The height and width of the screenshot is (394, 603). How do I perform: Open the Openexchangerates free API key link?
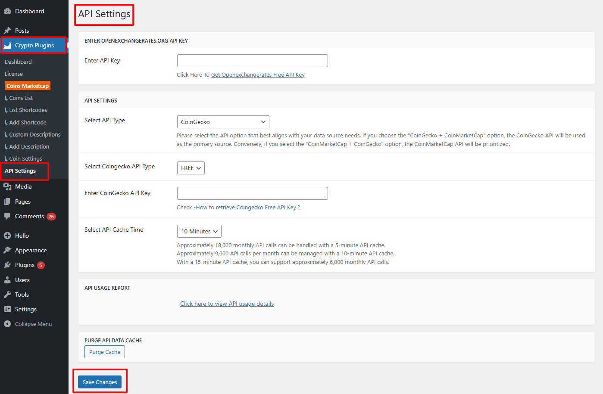click(258, 74)
